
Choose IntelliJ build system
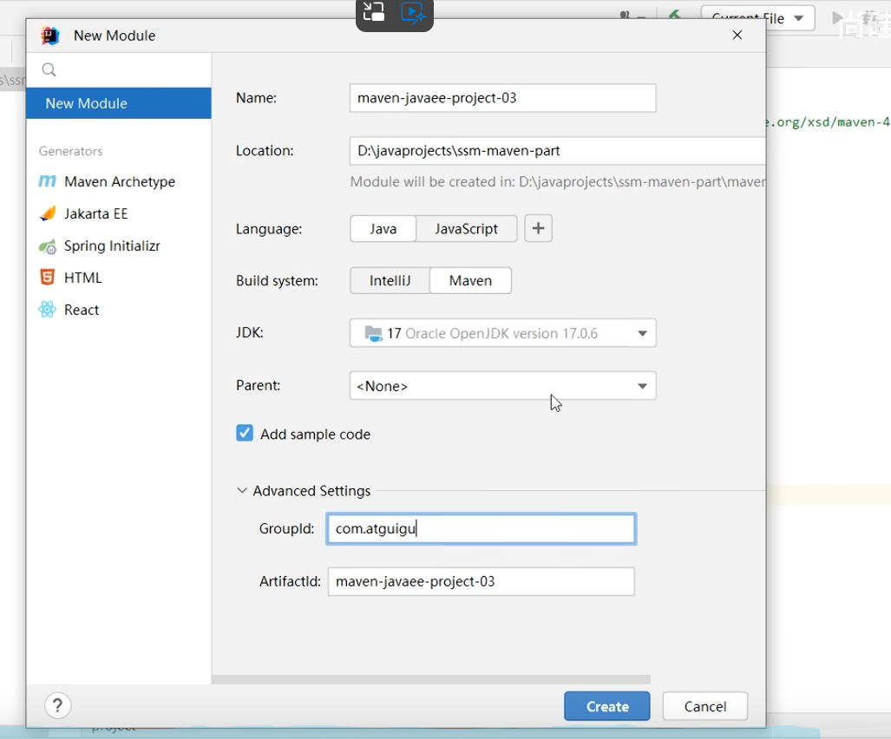[390, 281]
